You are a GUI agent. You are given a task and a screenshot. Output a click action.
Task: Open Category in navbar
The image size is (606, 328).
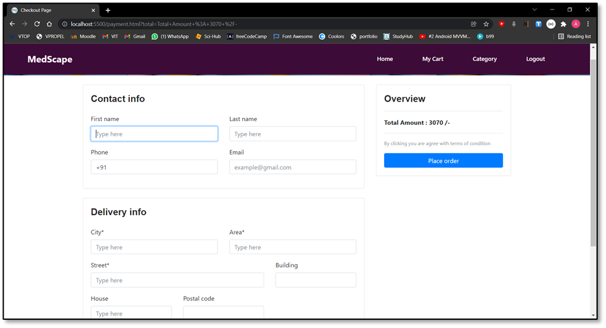[x=485, y=59]
